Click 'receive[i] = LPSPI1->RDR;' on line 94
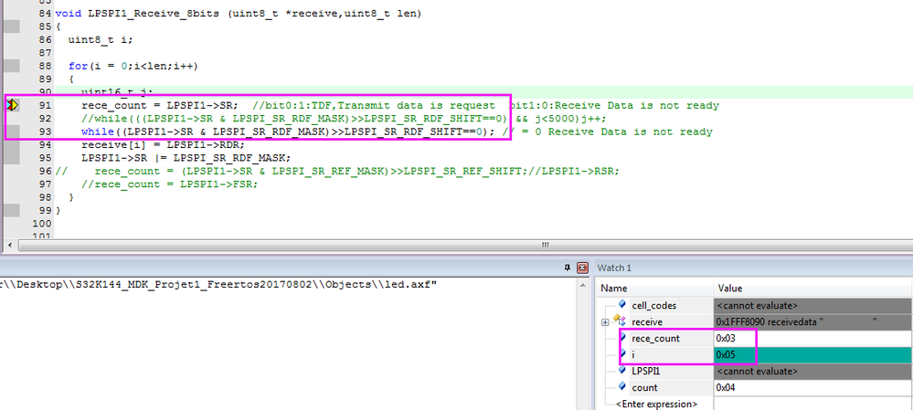913x410 pixels. 163,145
